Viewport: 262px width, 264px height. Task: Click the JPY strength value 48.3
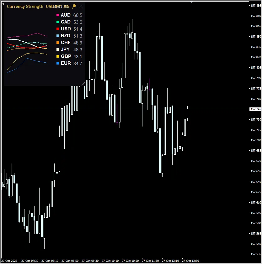78,50
